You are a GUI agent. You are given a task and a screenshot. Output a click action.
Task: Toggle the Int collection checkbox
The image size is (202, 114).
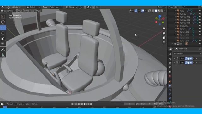175,44
